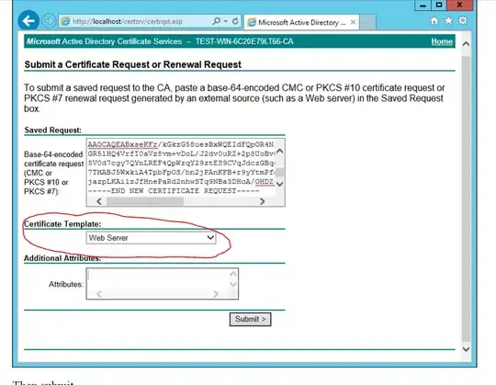Open the Certificate Template dropdown

(x=151, y=238)
